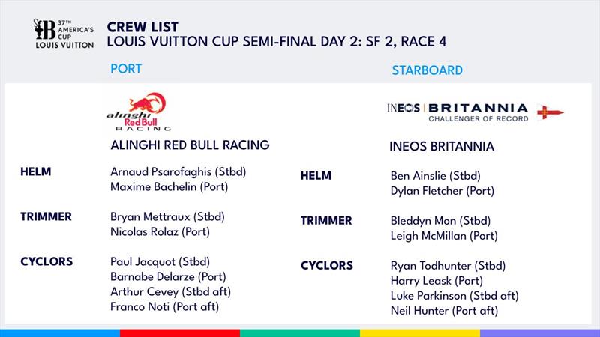600x337 pixels.
Task: Click cyclor Neil Hunter (Port aft)
Action: 444,311
